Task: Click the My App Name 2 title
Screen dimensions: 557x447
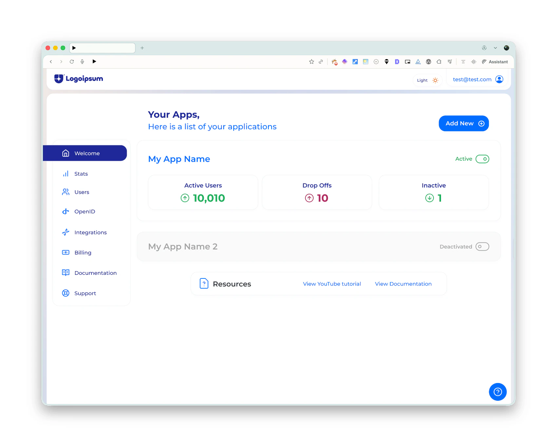Action: pyautogui.click(x=183, y=247)
